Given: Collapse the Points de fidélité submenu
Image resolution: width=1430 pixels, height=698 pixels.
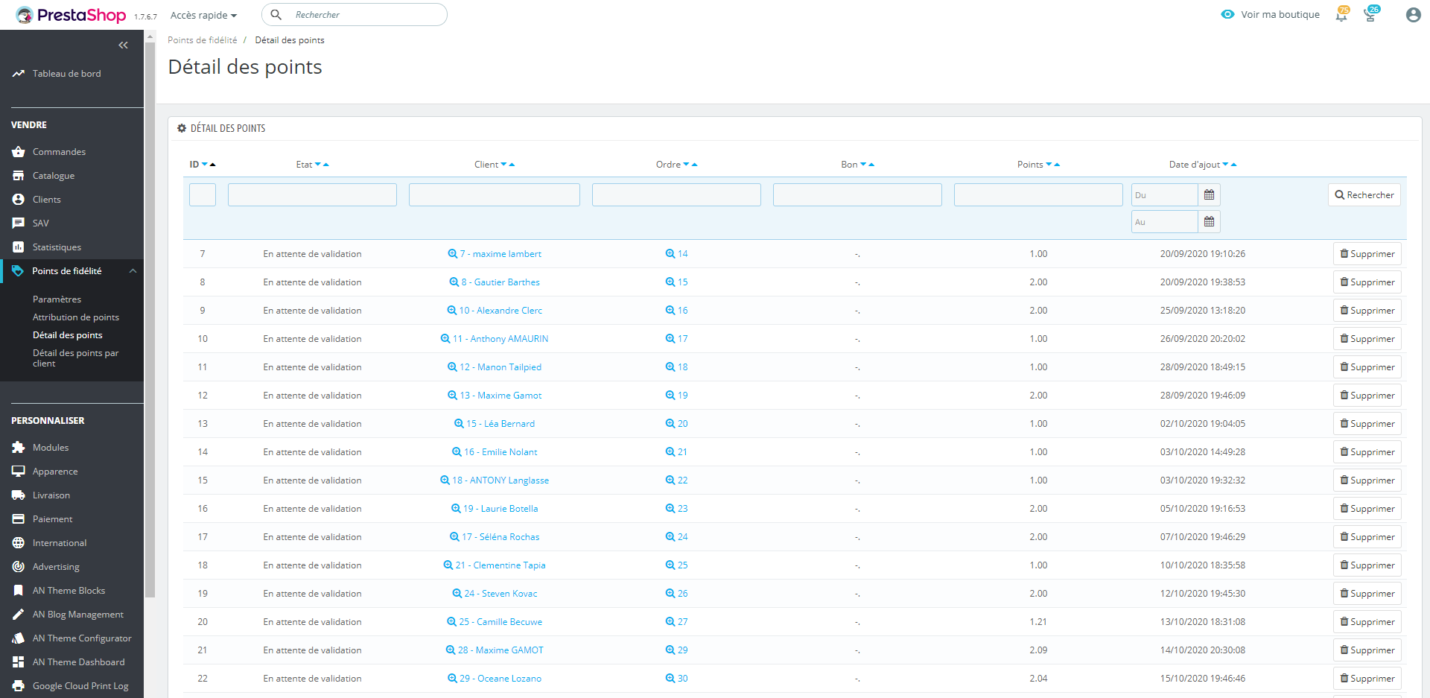Looking at the screenshot, I should [x=133, y=271].
